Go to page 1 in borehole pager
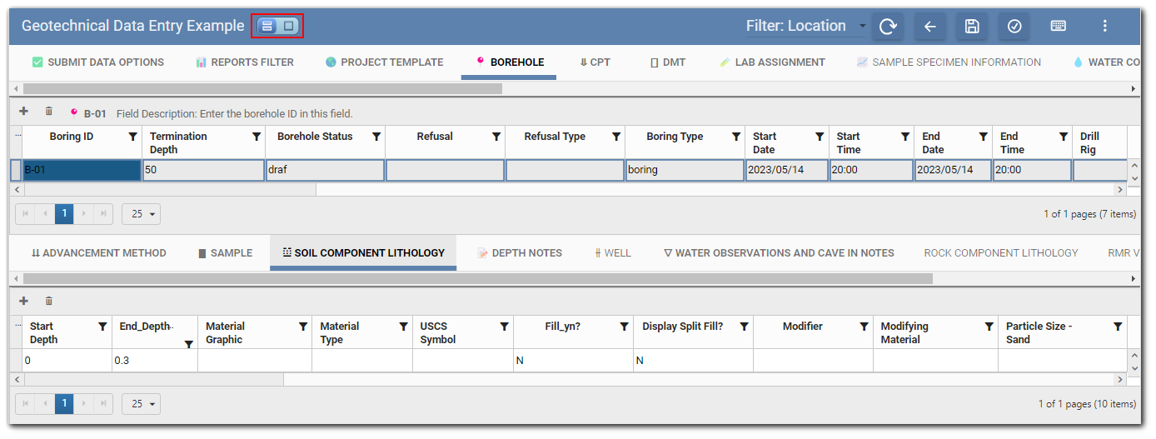Screen dimensions: 1156x439 pos(65,214)
